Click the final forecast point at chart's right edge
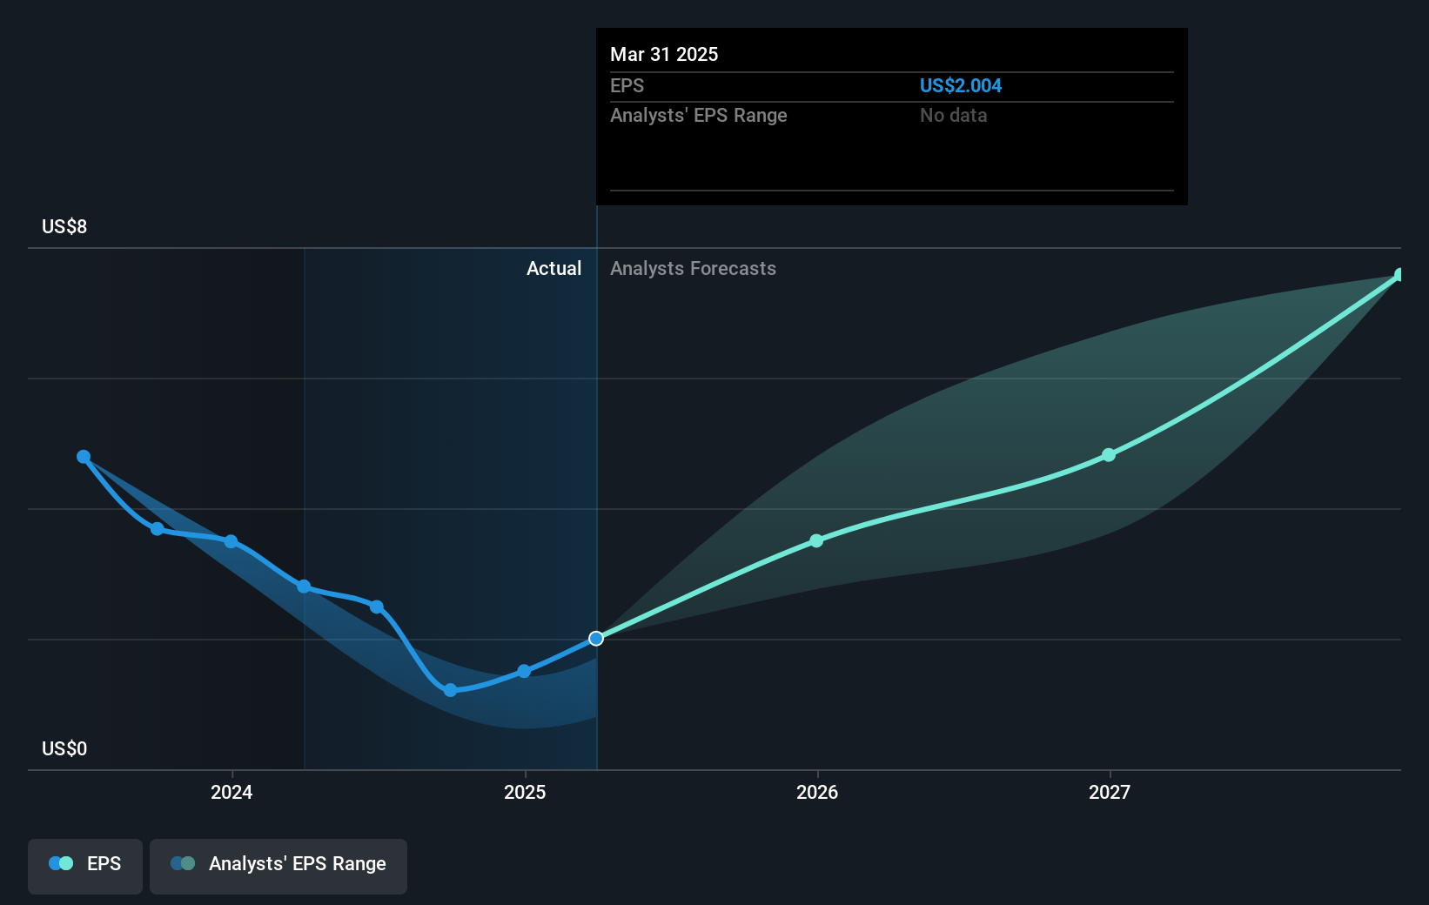 tap(1400, 275)
